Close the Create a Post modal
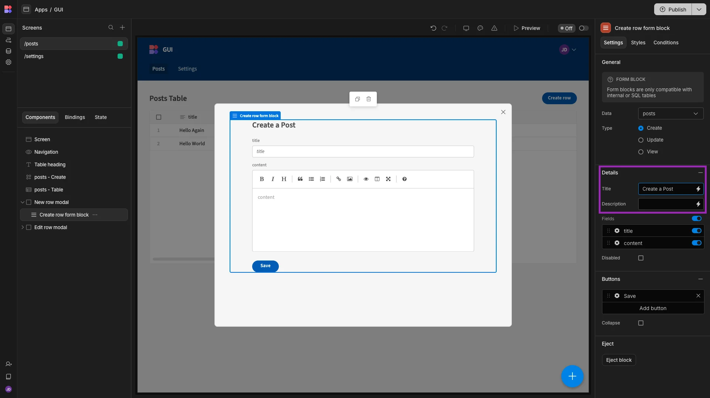Image resolution: width=710 pixels, height=398 pixels. click(x=503, y=112)
